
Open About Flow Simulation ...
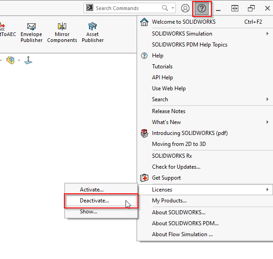(x=205, y=234)
